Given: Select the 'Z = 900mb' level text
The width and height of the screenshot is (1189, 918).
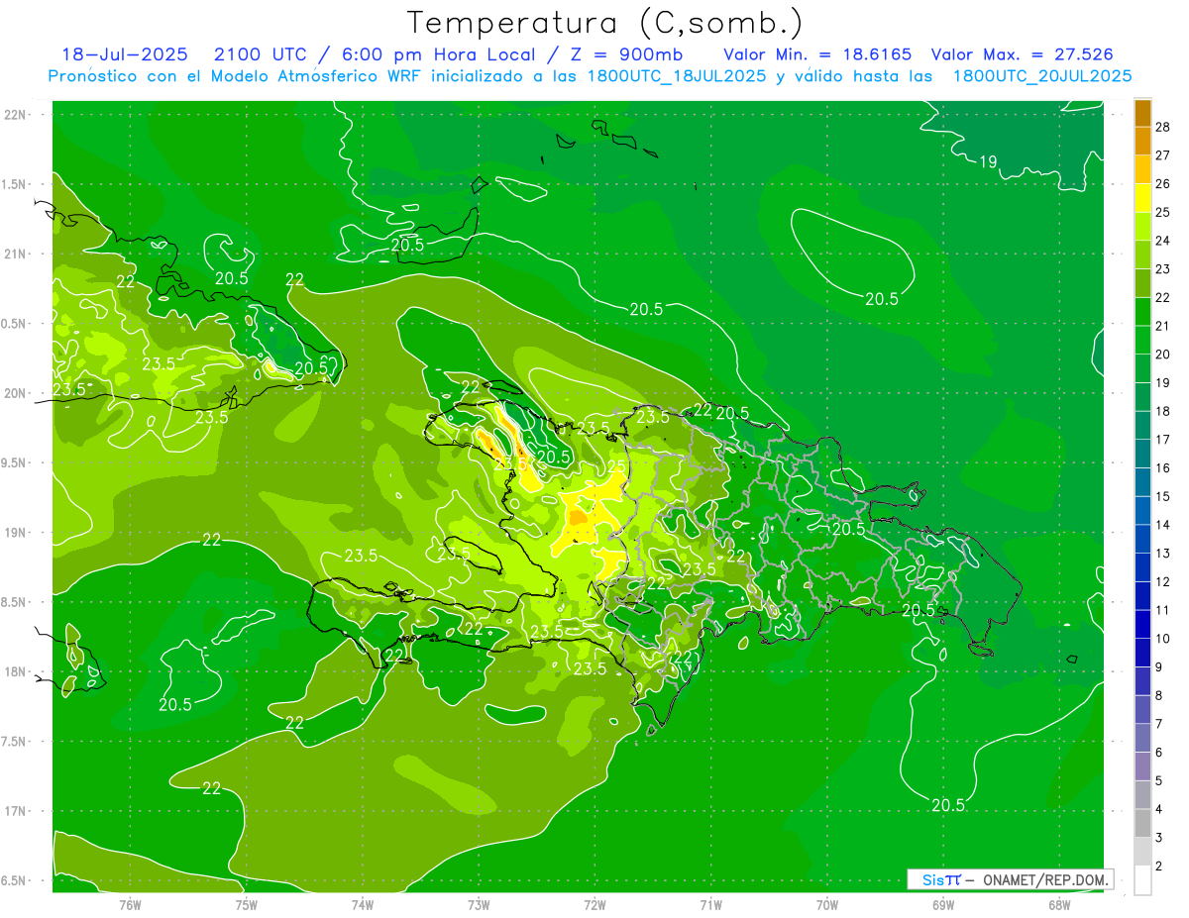Looking at the screenshot, I should (x=621, y=54).
